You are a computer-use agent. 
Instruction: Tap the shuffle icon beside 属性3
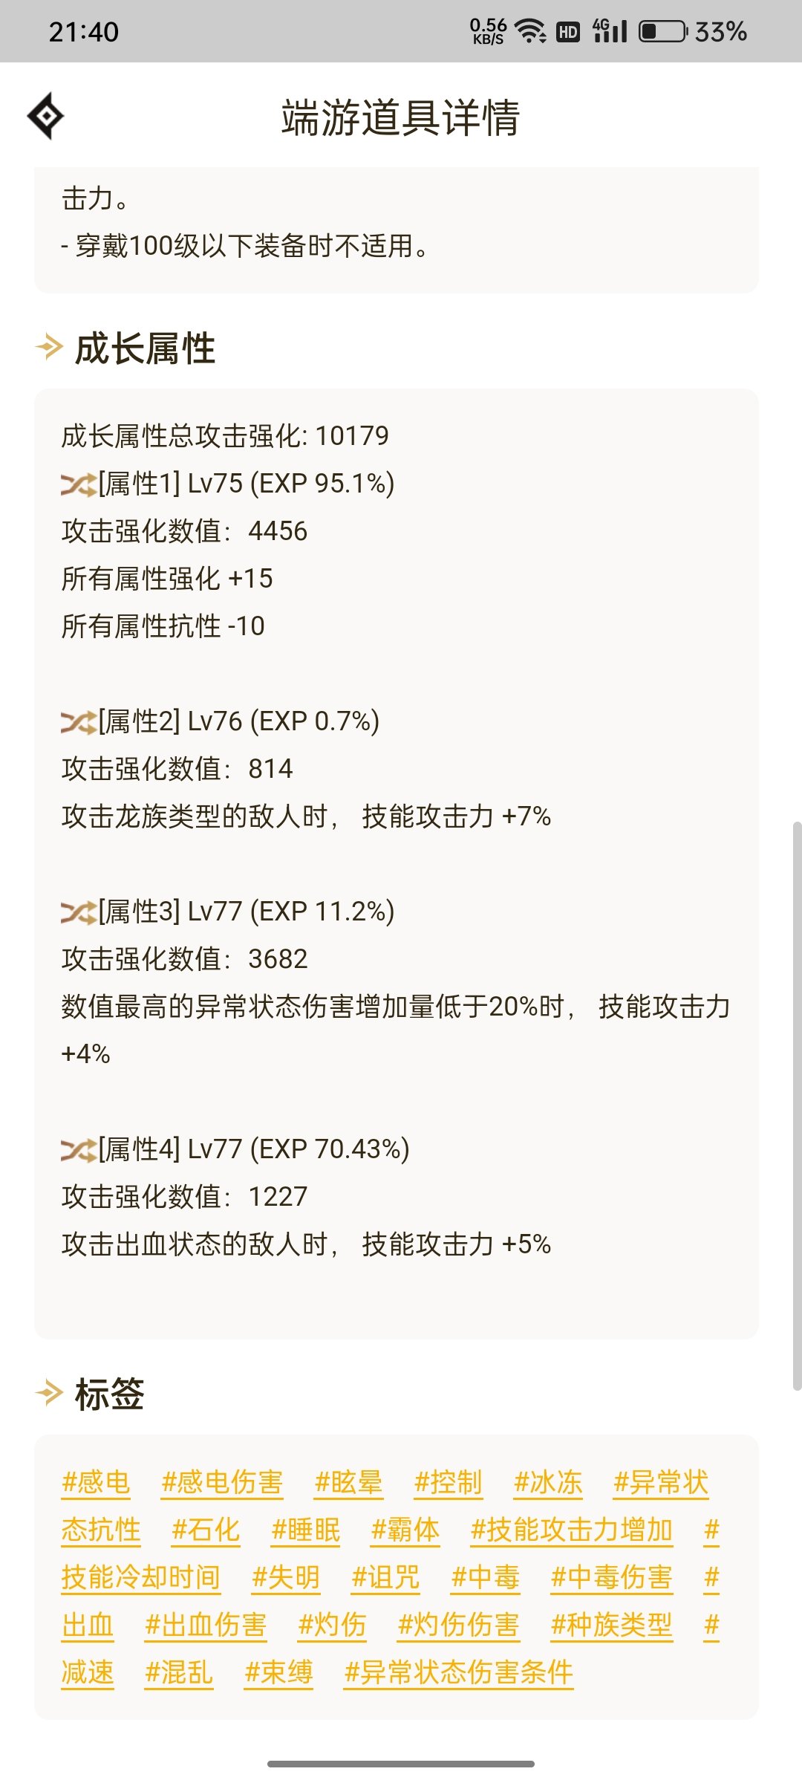coord(79,913)
